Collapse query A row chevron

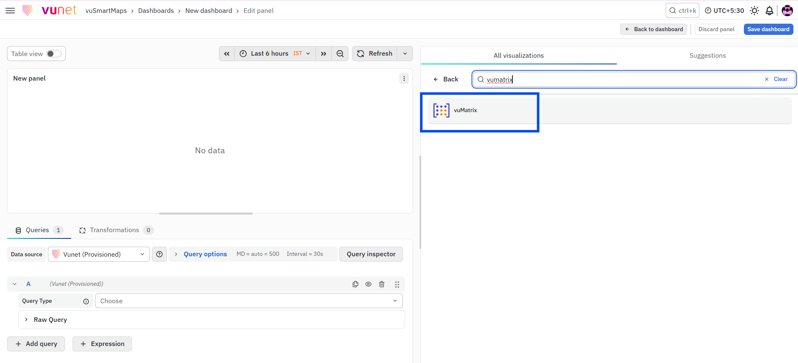pos(15,284)
